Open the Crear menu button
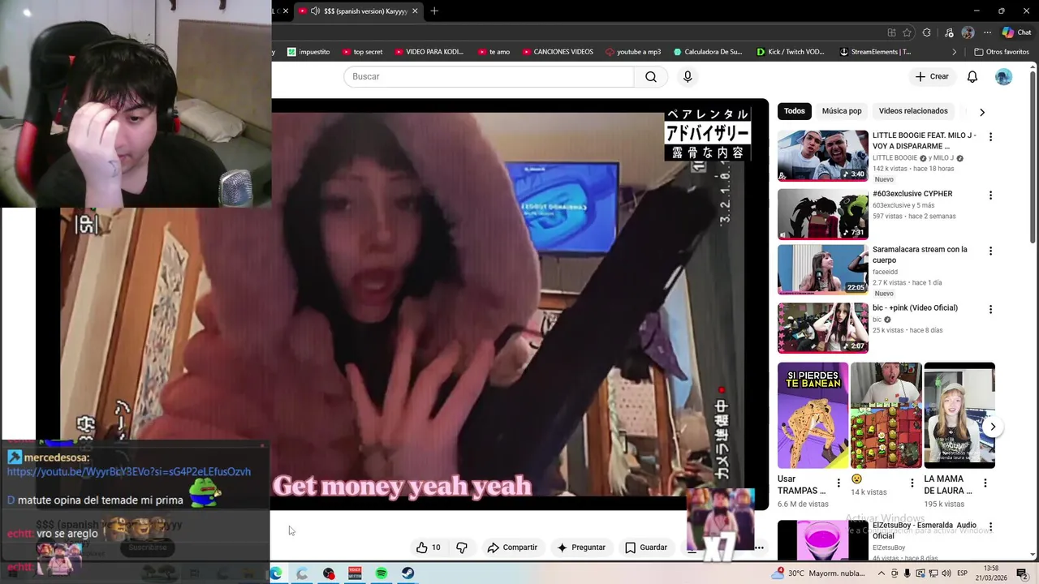Image resolution: width=1039 pixels, height=584 pixels. click(x=932, y=76)
